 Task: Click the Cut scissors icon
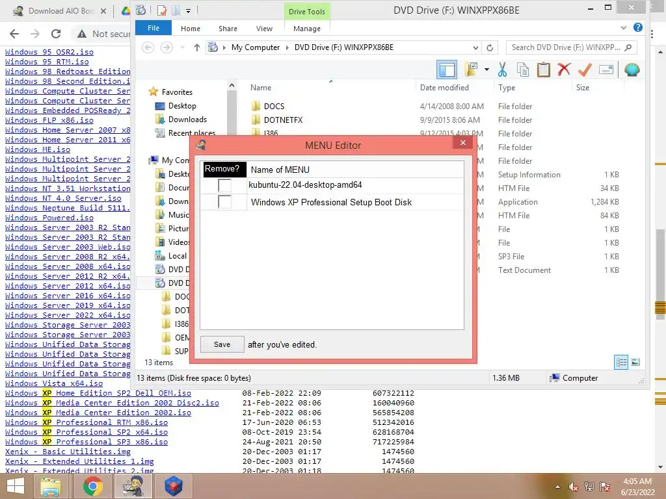503,70
